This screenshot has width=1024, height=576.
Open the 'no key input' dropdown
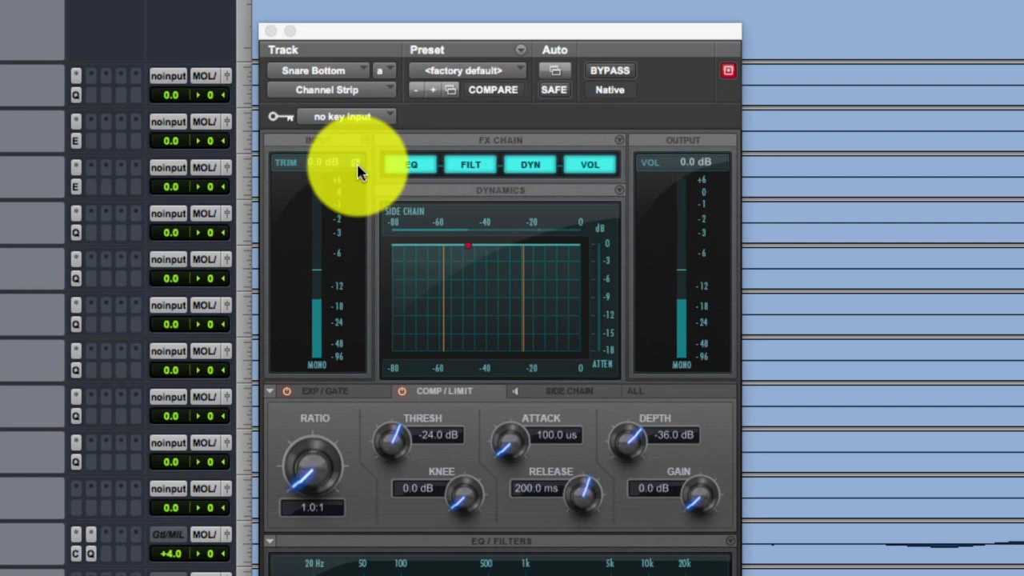tap(346, 117)
